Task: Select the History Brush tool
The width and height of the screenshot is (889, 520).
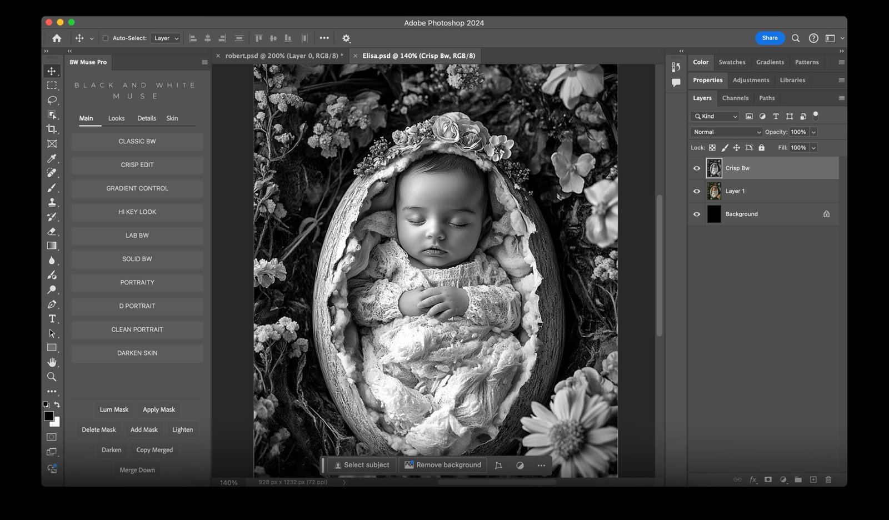Action: (52, 217)
